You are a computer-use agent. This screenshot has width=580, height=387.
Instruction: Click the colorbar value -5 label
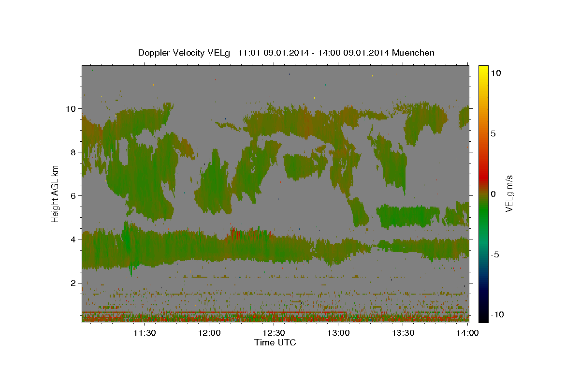pyautogui.click(x=494, y=254)
